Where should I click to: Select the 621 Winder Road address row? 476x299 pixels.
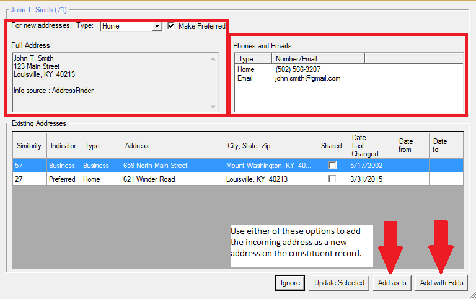coord(238,179)
